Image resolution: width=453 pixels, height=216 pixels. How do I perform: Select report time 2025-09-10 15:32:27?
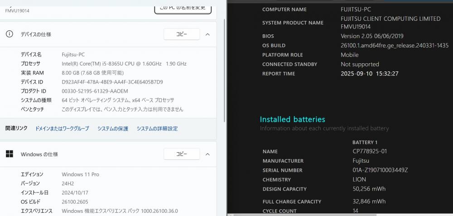tap(370, 74)
